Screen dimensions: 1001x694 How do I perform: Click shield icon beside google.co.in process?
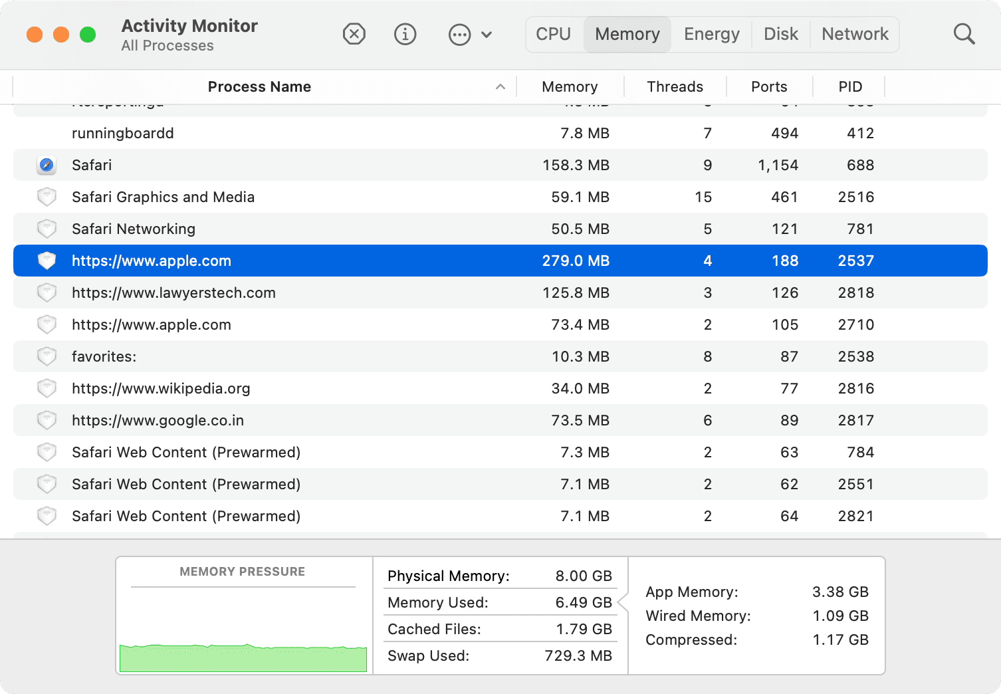47,420
